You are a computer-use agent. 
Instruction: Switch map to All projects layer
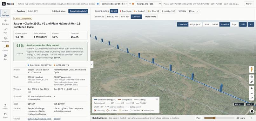(x=195, y=24)
